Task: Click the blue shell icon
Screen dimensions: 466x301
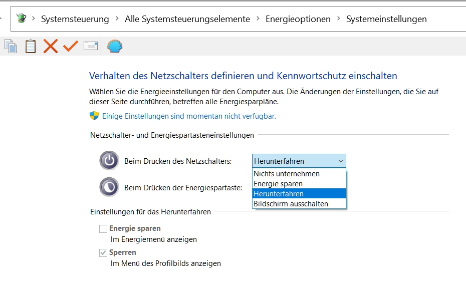Action: (x=115, y=46)
